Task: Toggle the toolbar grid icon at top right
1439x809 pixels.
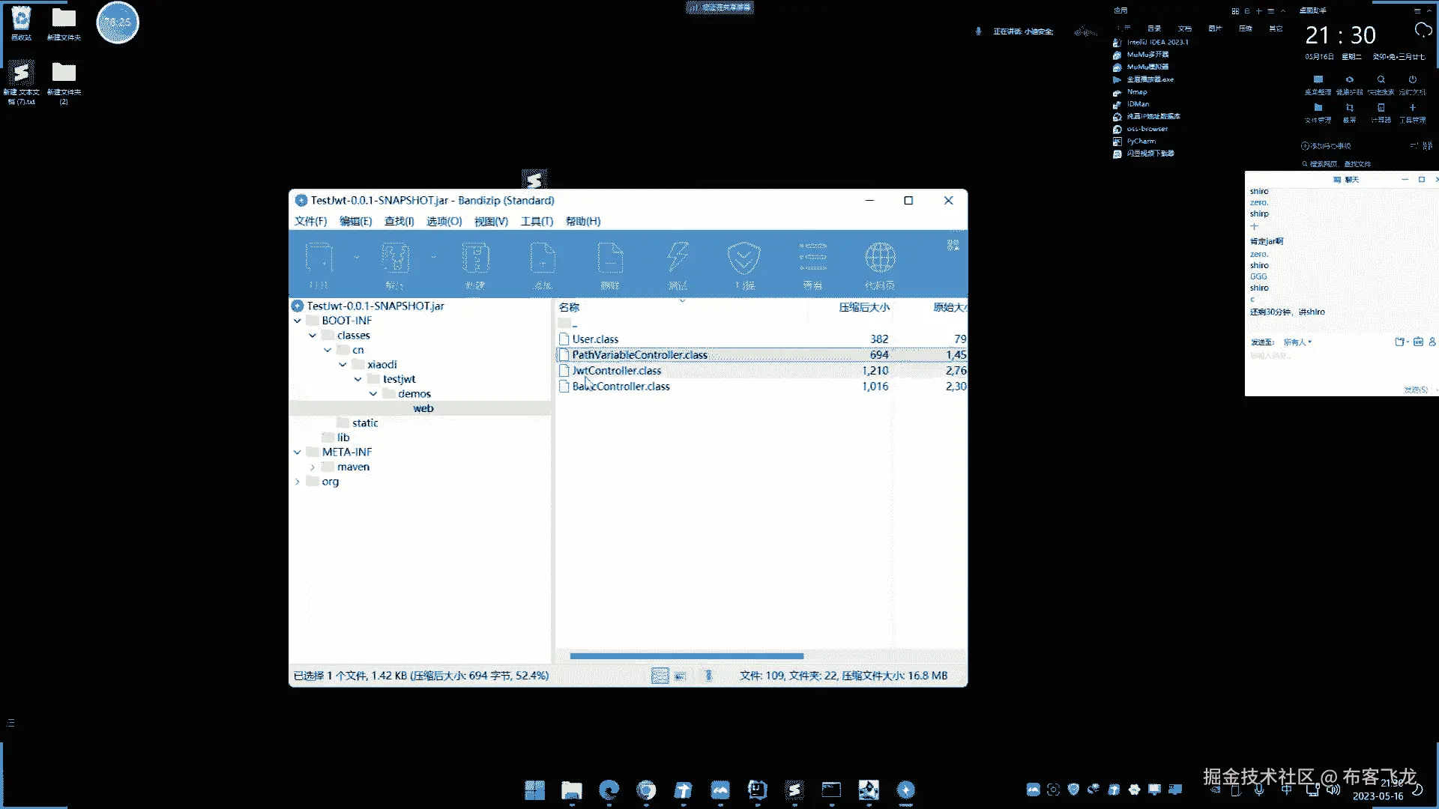Action: click(x=953, y=245)
